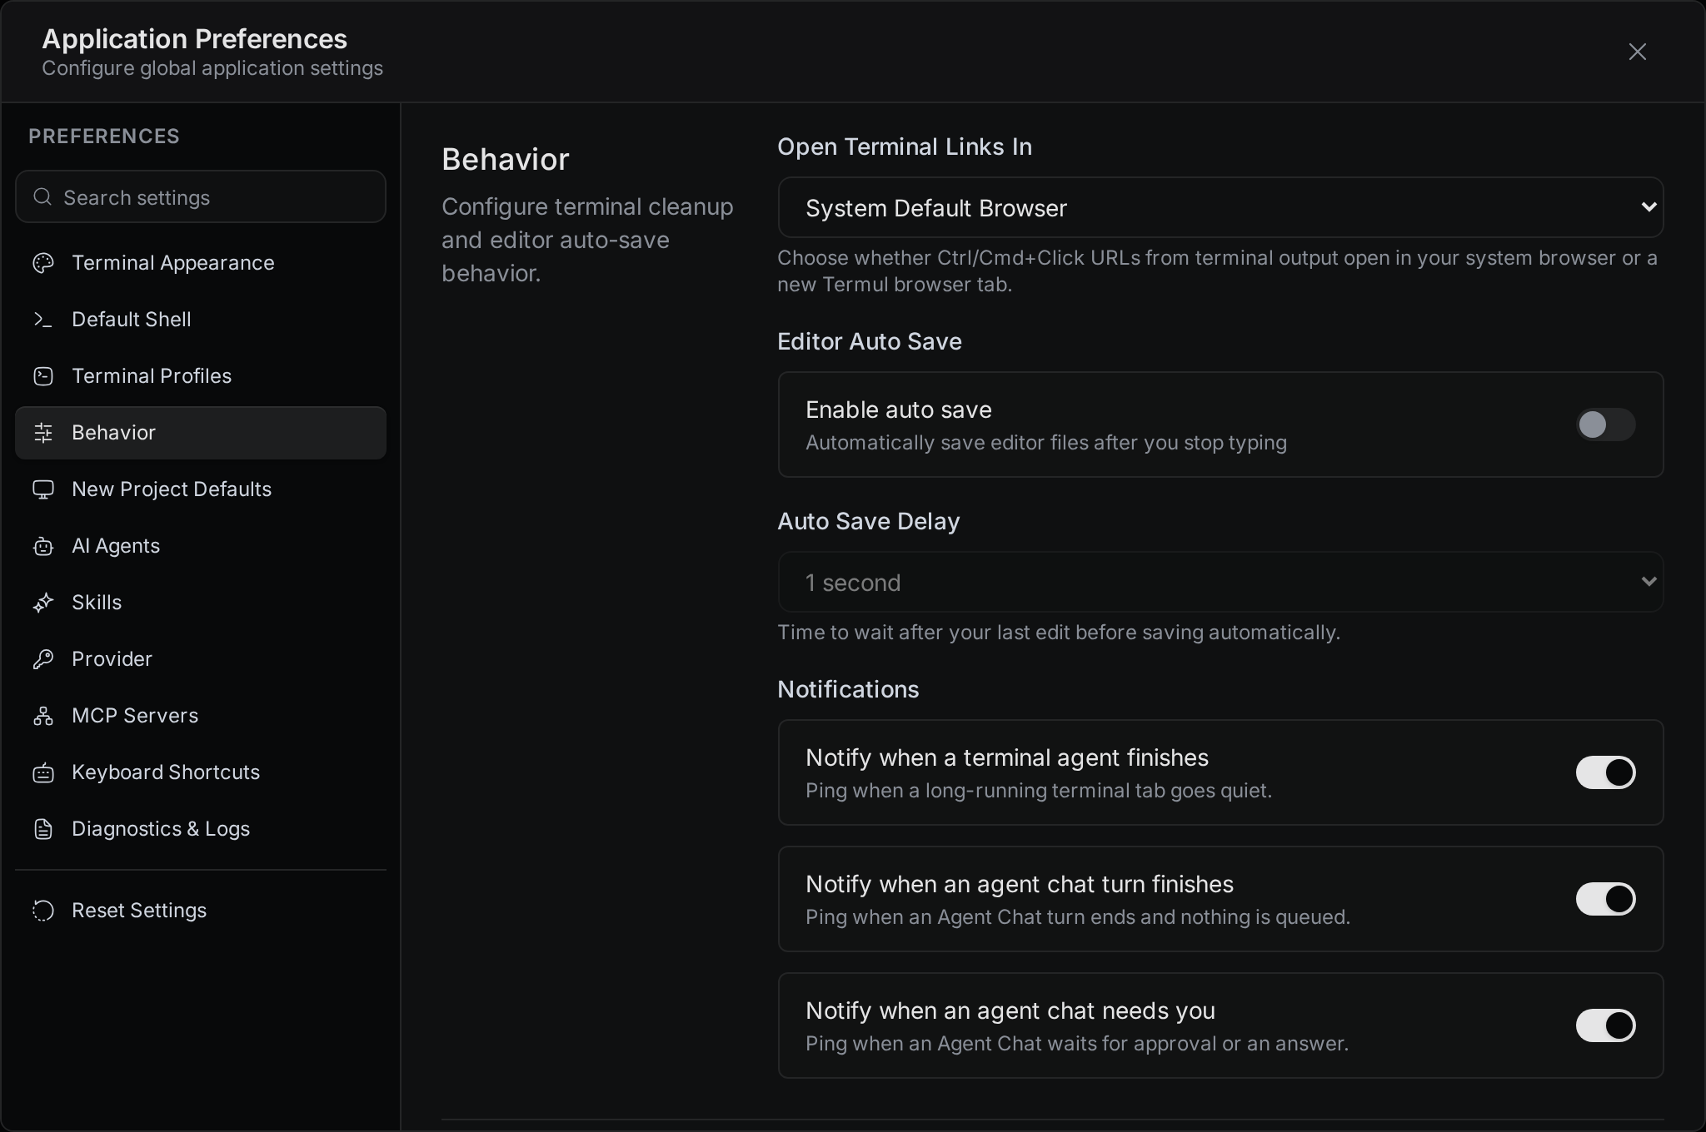Click the 'Notifications' section heading
This screenshot has height=1132, width=1706.
[x=848, y=689]
